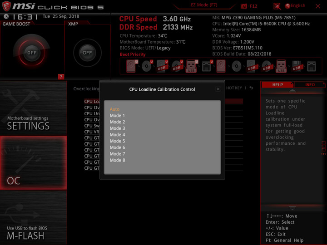
Task: Select the UEFI network boot device icon
Action: [207, 66]
